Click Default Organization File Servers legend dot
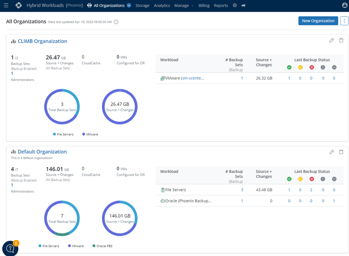 coord(40,246)
